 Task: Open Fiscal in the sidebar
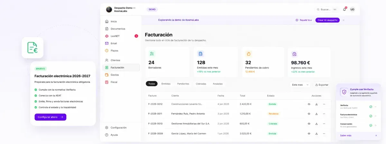pos(121,82)
